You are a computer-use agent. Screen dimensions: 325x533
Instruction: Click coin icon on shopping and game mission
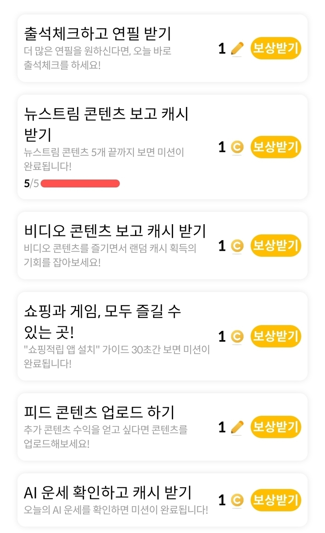pos(237,336)
